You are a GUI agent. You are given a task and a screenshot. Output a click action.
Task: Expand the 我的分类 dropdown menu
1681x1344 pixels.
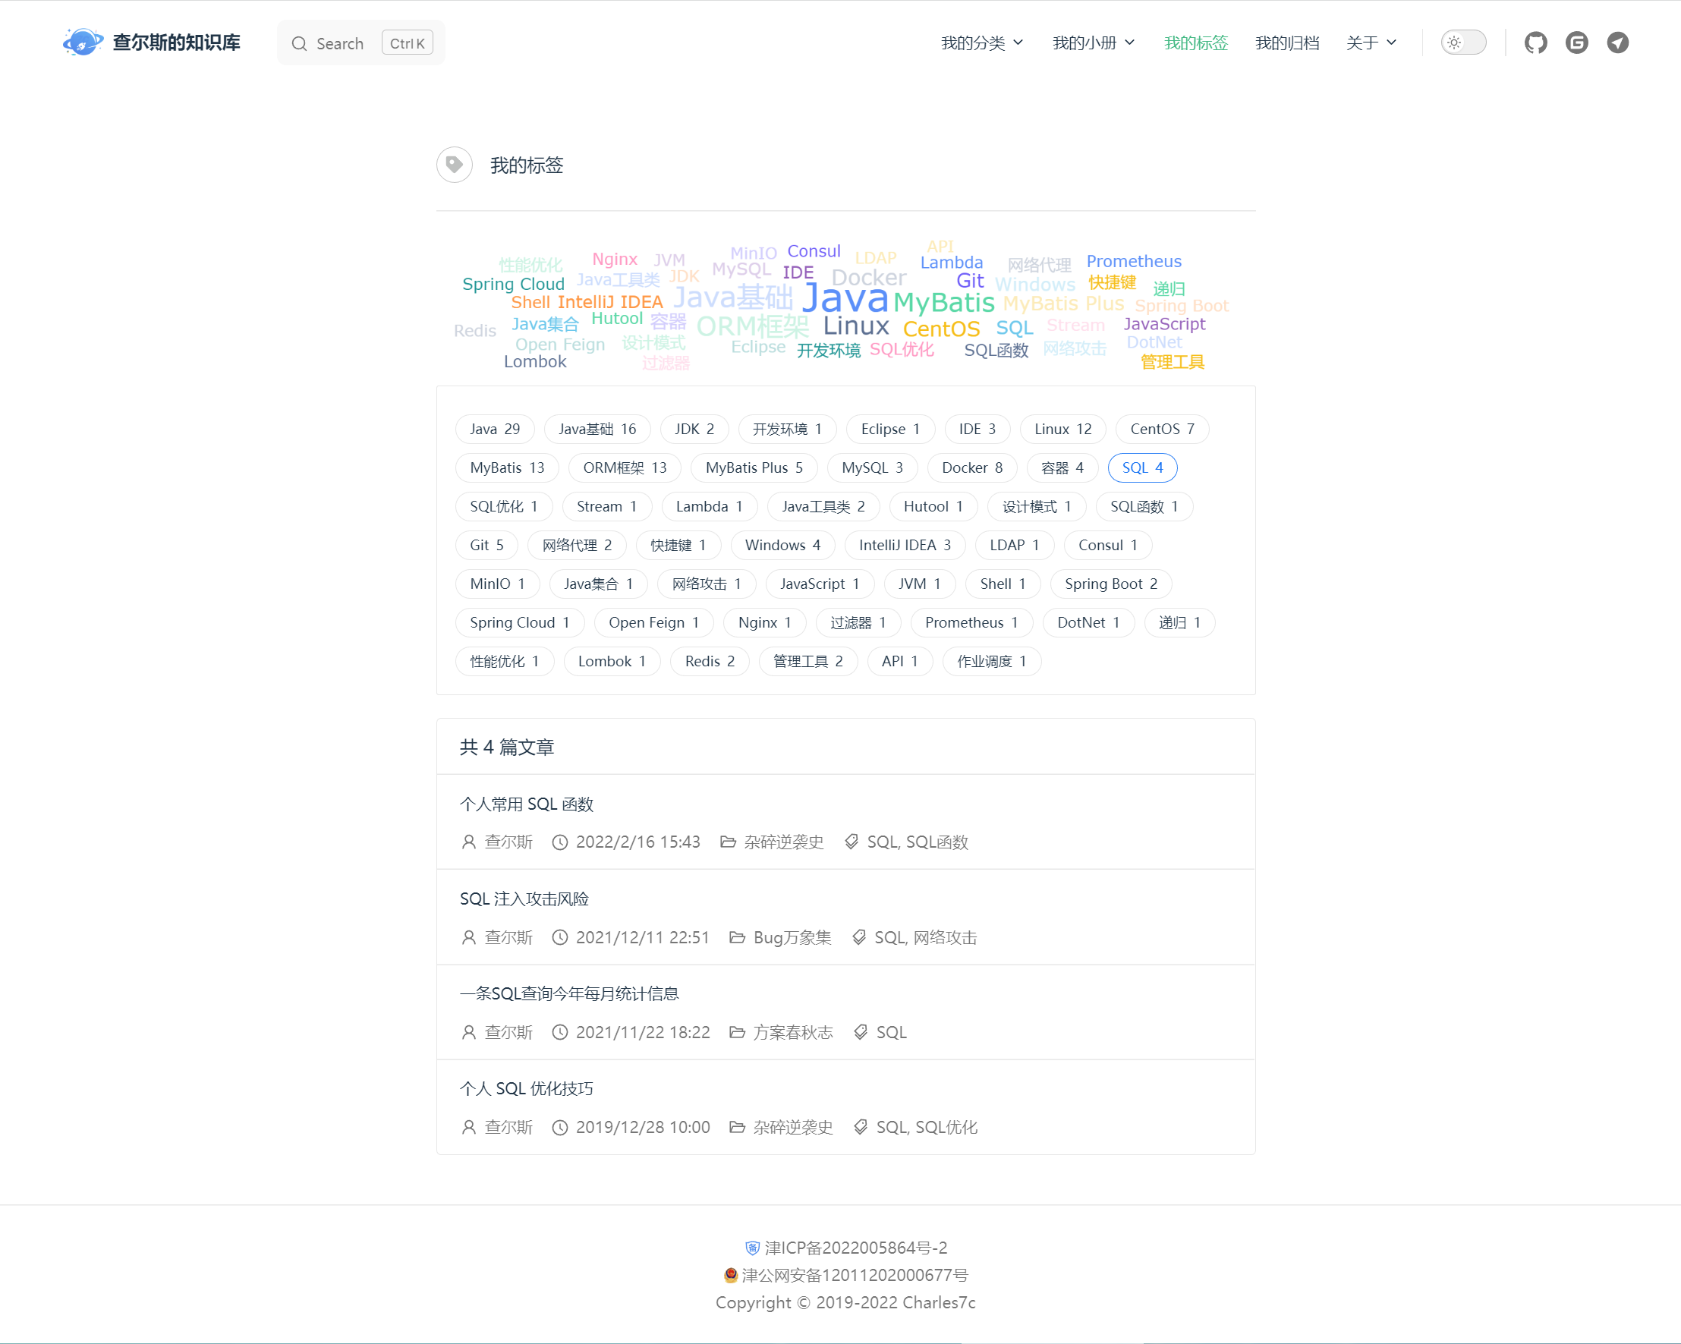click(981, 42)
